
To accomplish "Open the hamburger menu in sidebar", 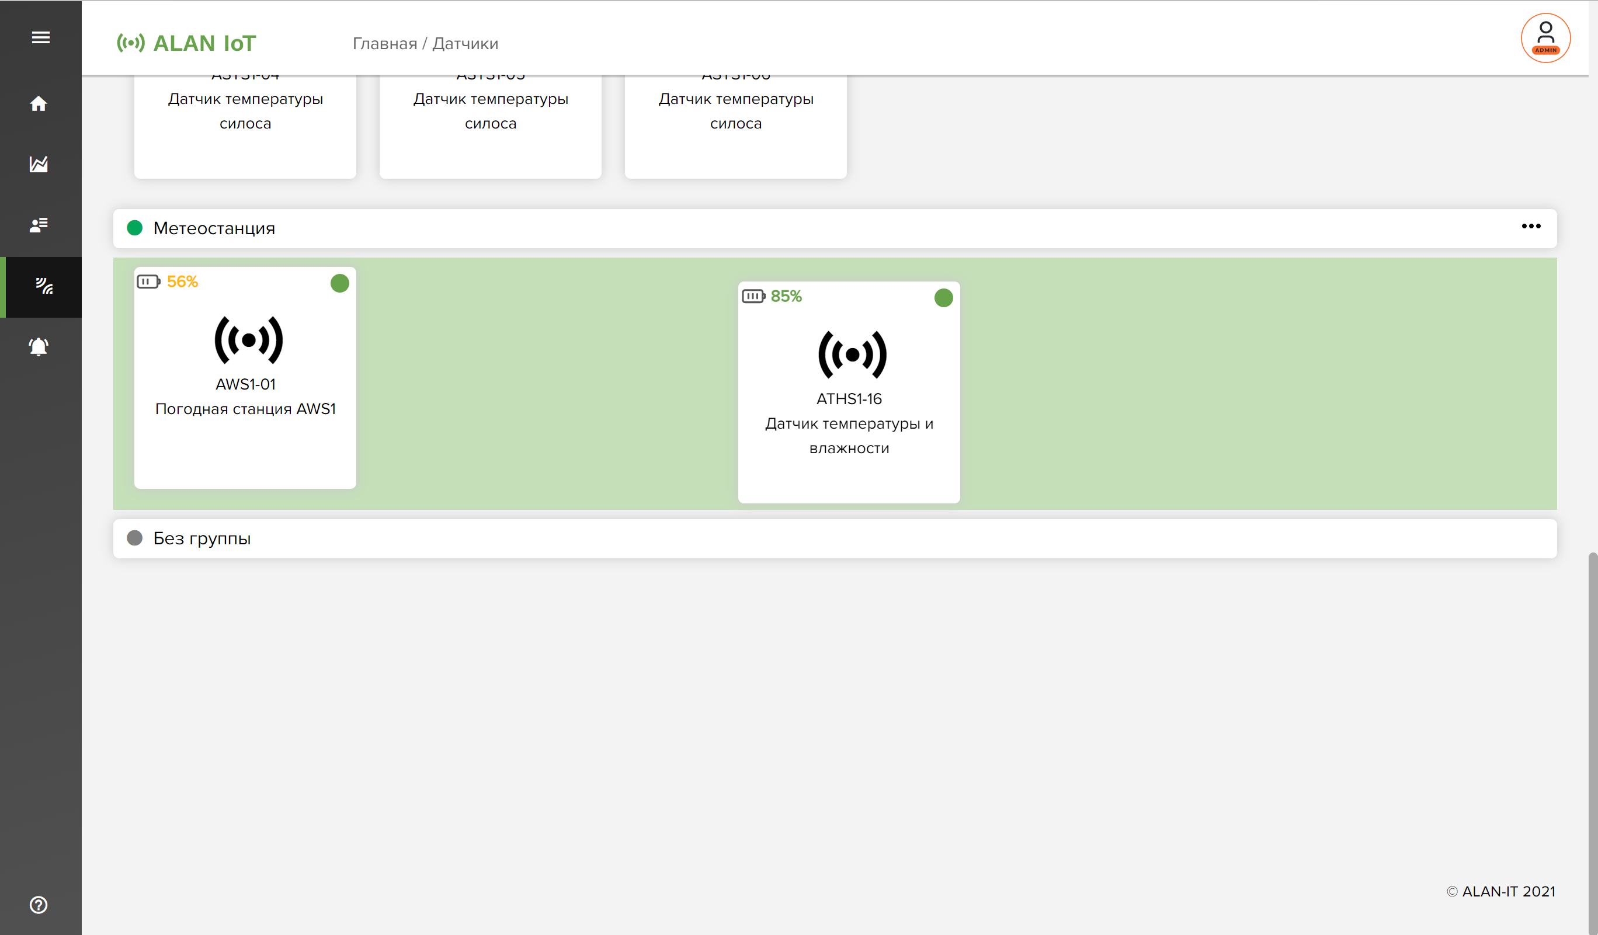I will point(40,37).
